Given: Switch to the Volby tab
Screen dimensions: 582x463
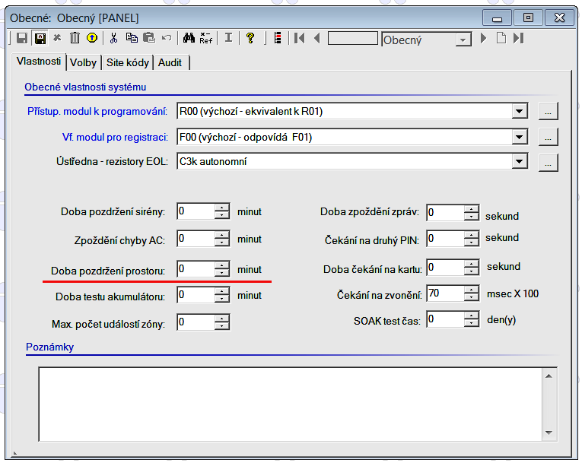Looking at the screenshot, I should coord(83,62).
